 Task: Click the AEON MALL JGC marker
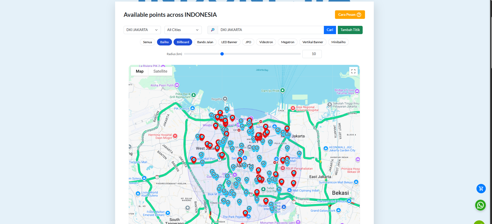click(326, 148)
